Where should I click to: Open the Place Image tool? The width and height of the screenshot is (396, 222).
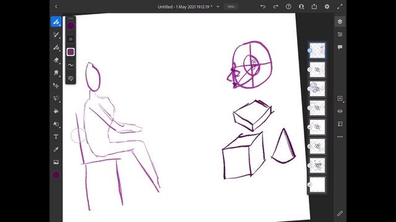pyautogui.click(x=56, y=162)
